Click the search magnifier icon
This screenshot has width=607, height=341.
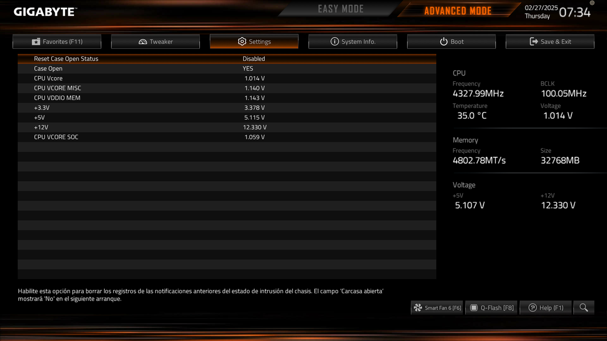point(584,307)
